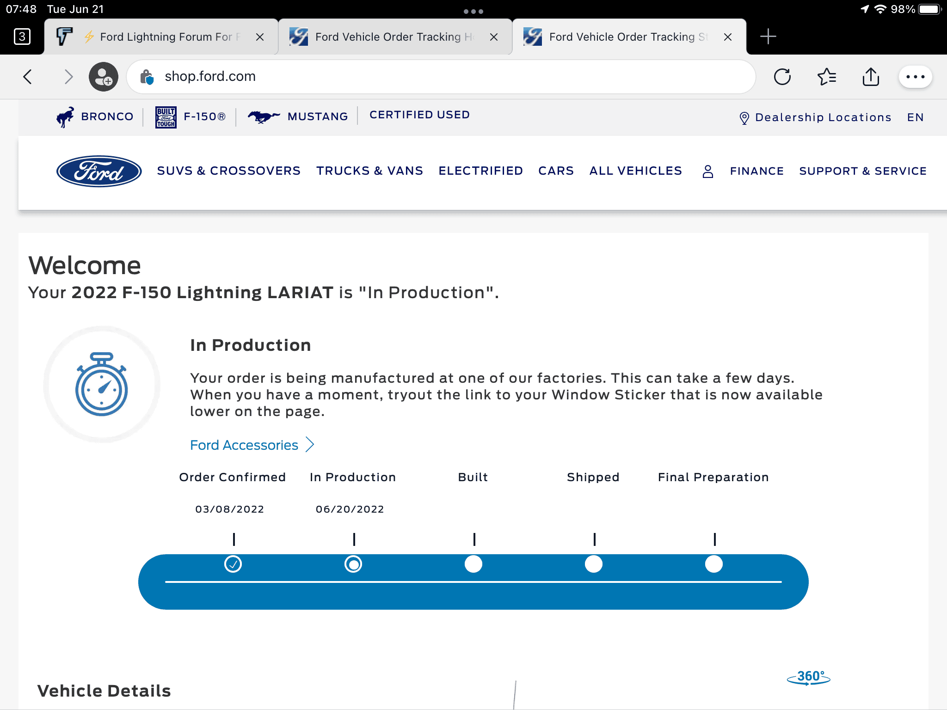Screen dimensions: 947x710
Task: Expand the Trucks & Vans menu
Action: coord(369,171)
